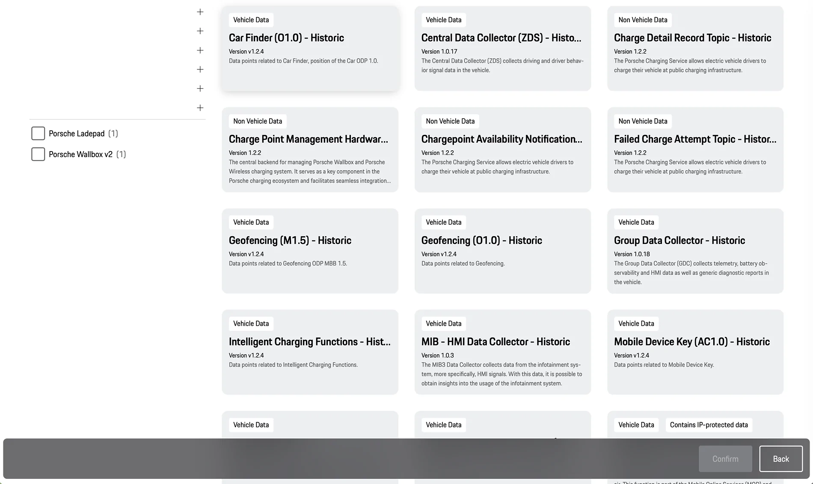Click Version v1.2.4 under Geofencing (M1.5)
The height and width of the screenshot is (484, 813).
coord(246,254)
